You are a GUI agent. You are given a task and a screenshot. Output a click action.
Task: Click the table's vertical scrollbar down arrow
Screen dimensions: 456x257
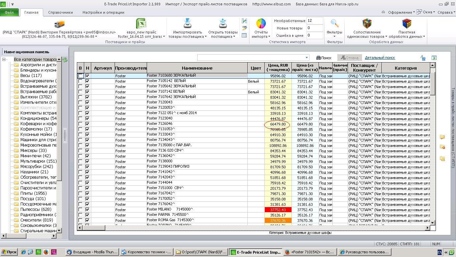433,223
